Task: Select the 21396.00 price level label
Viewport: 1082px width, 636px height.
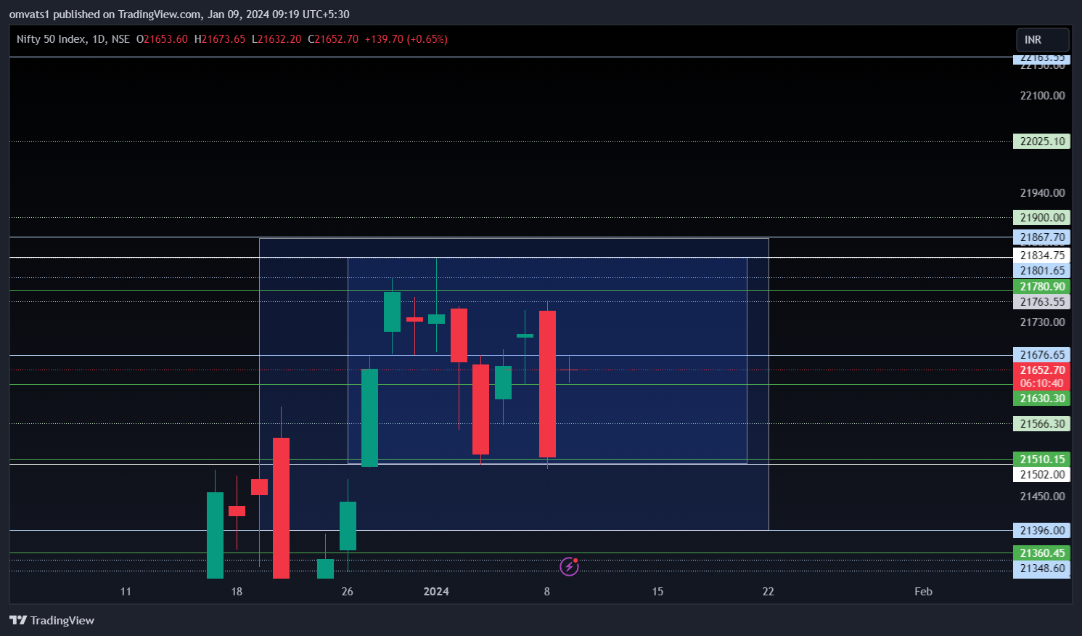Action: 1041,531
